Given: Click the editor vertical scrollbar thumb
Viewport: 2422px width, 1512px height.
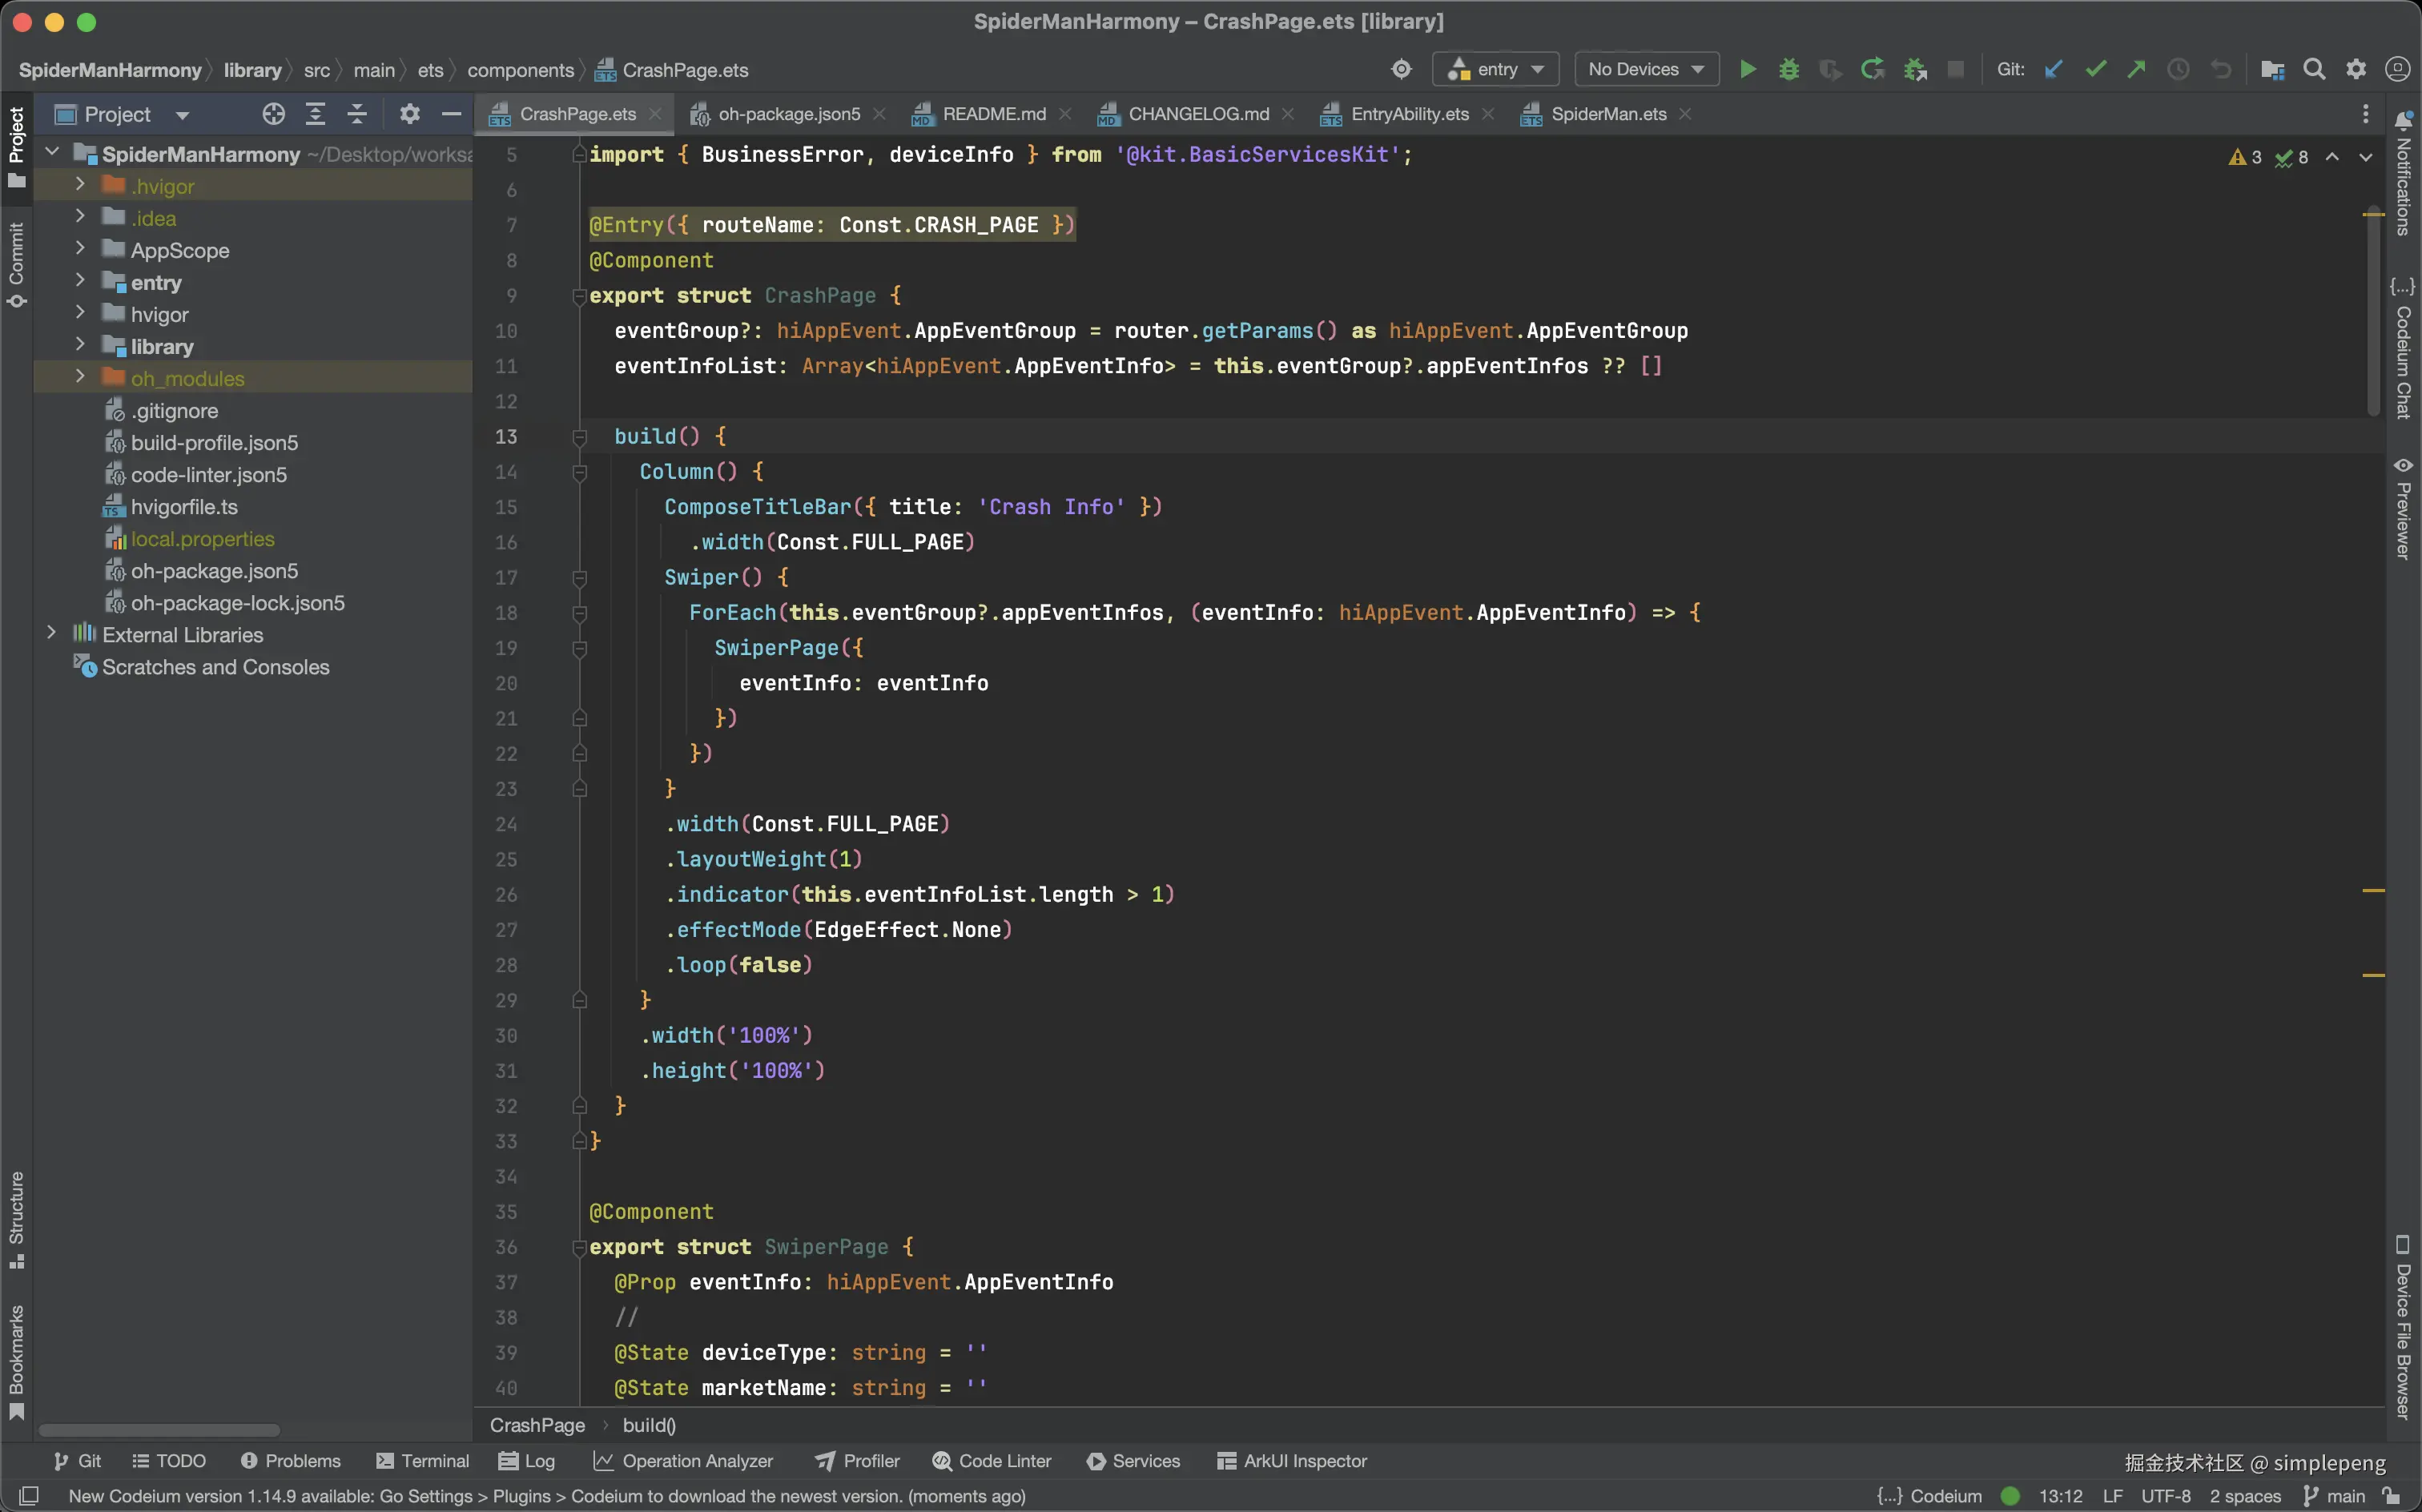Looking at the screenshot, I should pyautogui.click(x=2373, y=310).
